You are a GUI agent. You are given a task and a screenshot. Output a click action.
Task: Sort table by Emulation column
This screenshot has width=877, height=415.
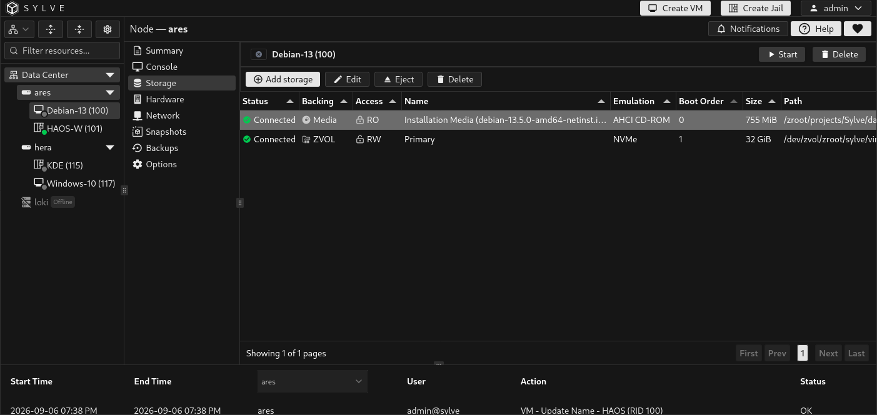click(x=643, y=101)
